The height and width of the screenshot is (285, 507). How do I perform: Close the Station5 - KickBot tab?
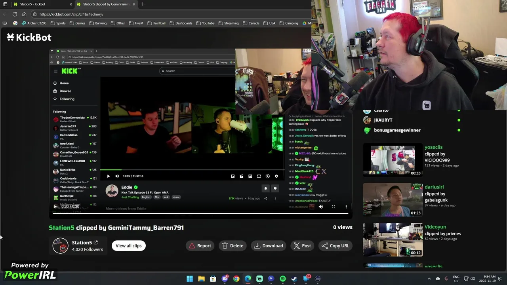click(71, 4)
